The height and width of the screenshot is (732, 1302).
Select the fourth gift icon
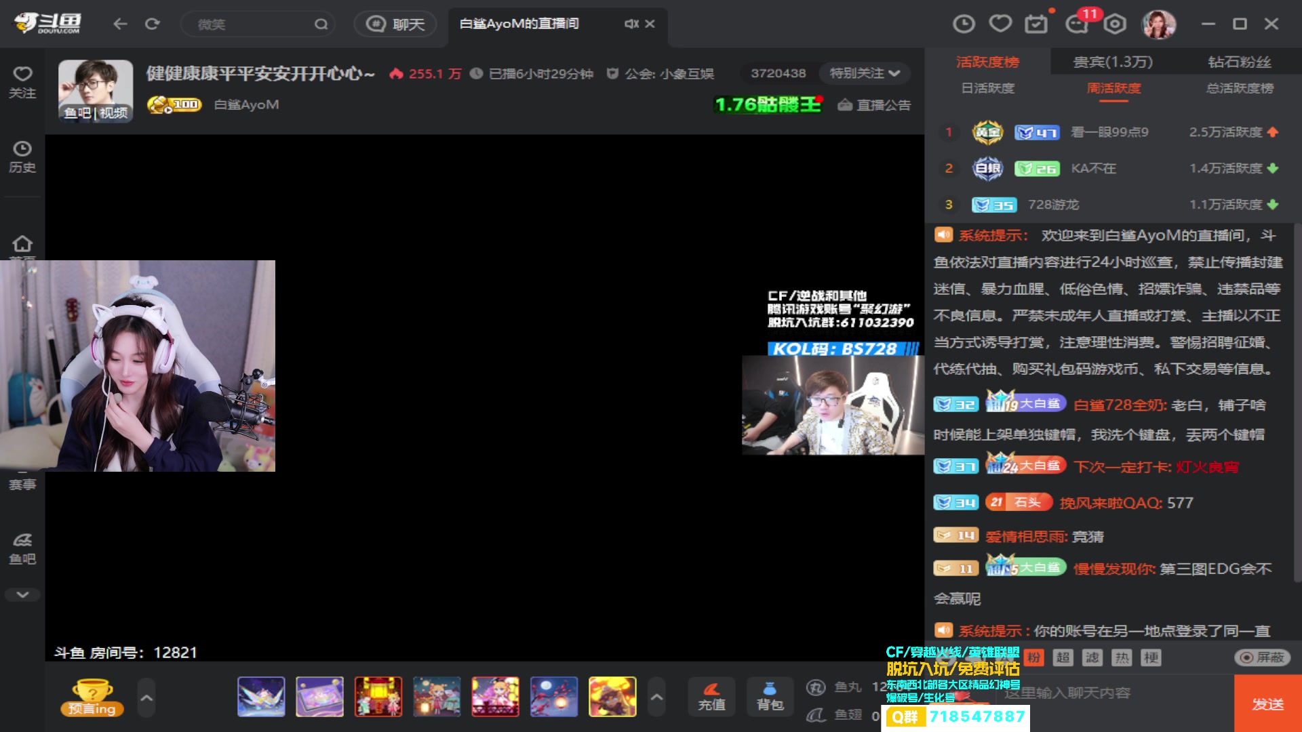click(437, 697)
